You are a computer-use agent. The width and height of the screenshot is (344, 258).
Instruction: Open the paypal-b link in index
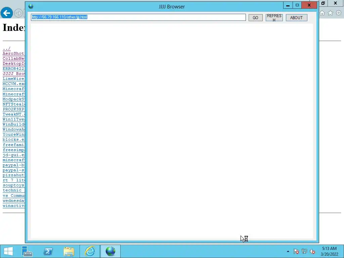pyautogui.click(x=13, y=165)
